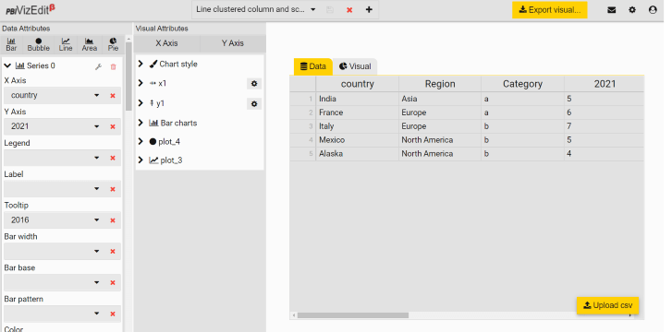672x332 pixels.
Task: Add a Bar series
Action: (12, 44)
